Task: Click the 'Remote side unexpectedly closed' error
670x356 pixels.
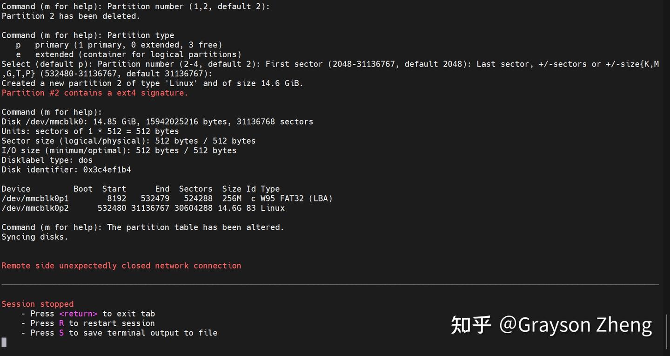Action: pos(121,266)
